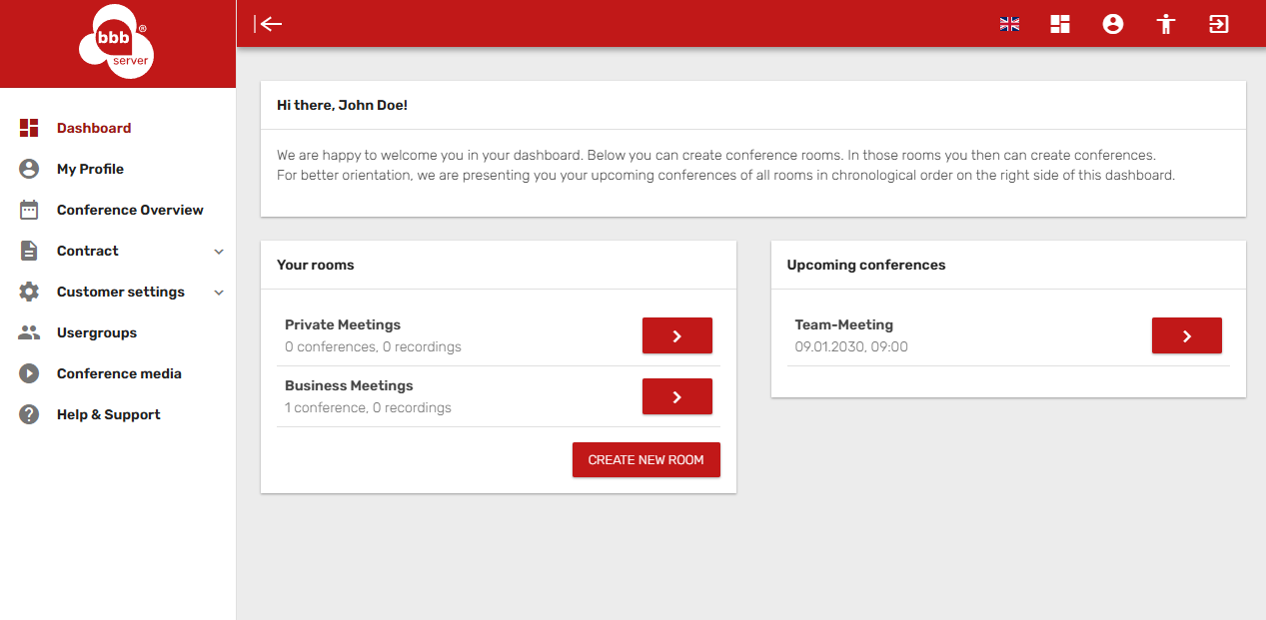Click the logout icon at top right

pyautogui.click(x=1218, y=24)
